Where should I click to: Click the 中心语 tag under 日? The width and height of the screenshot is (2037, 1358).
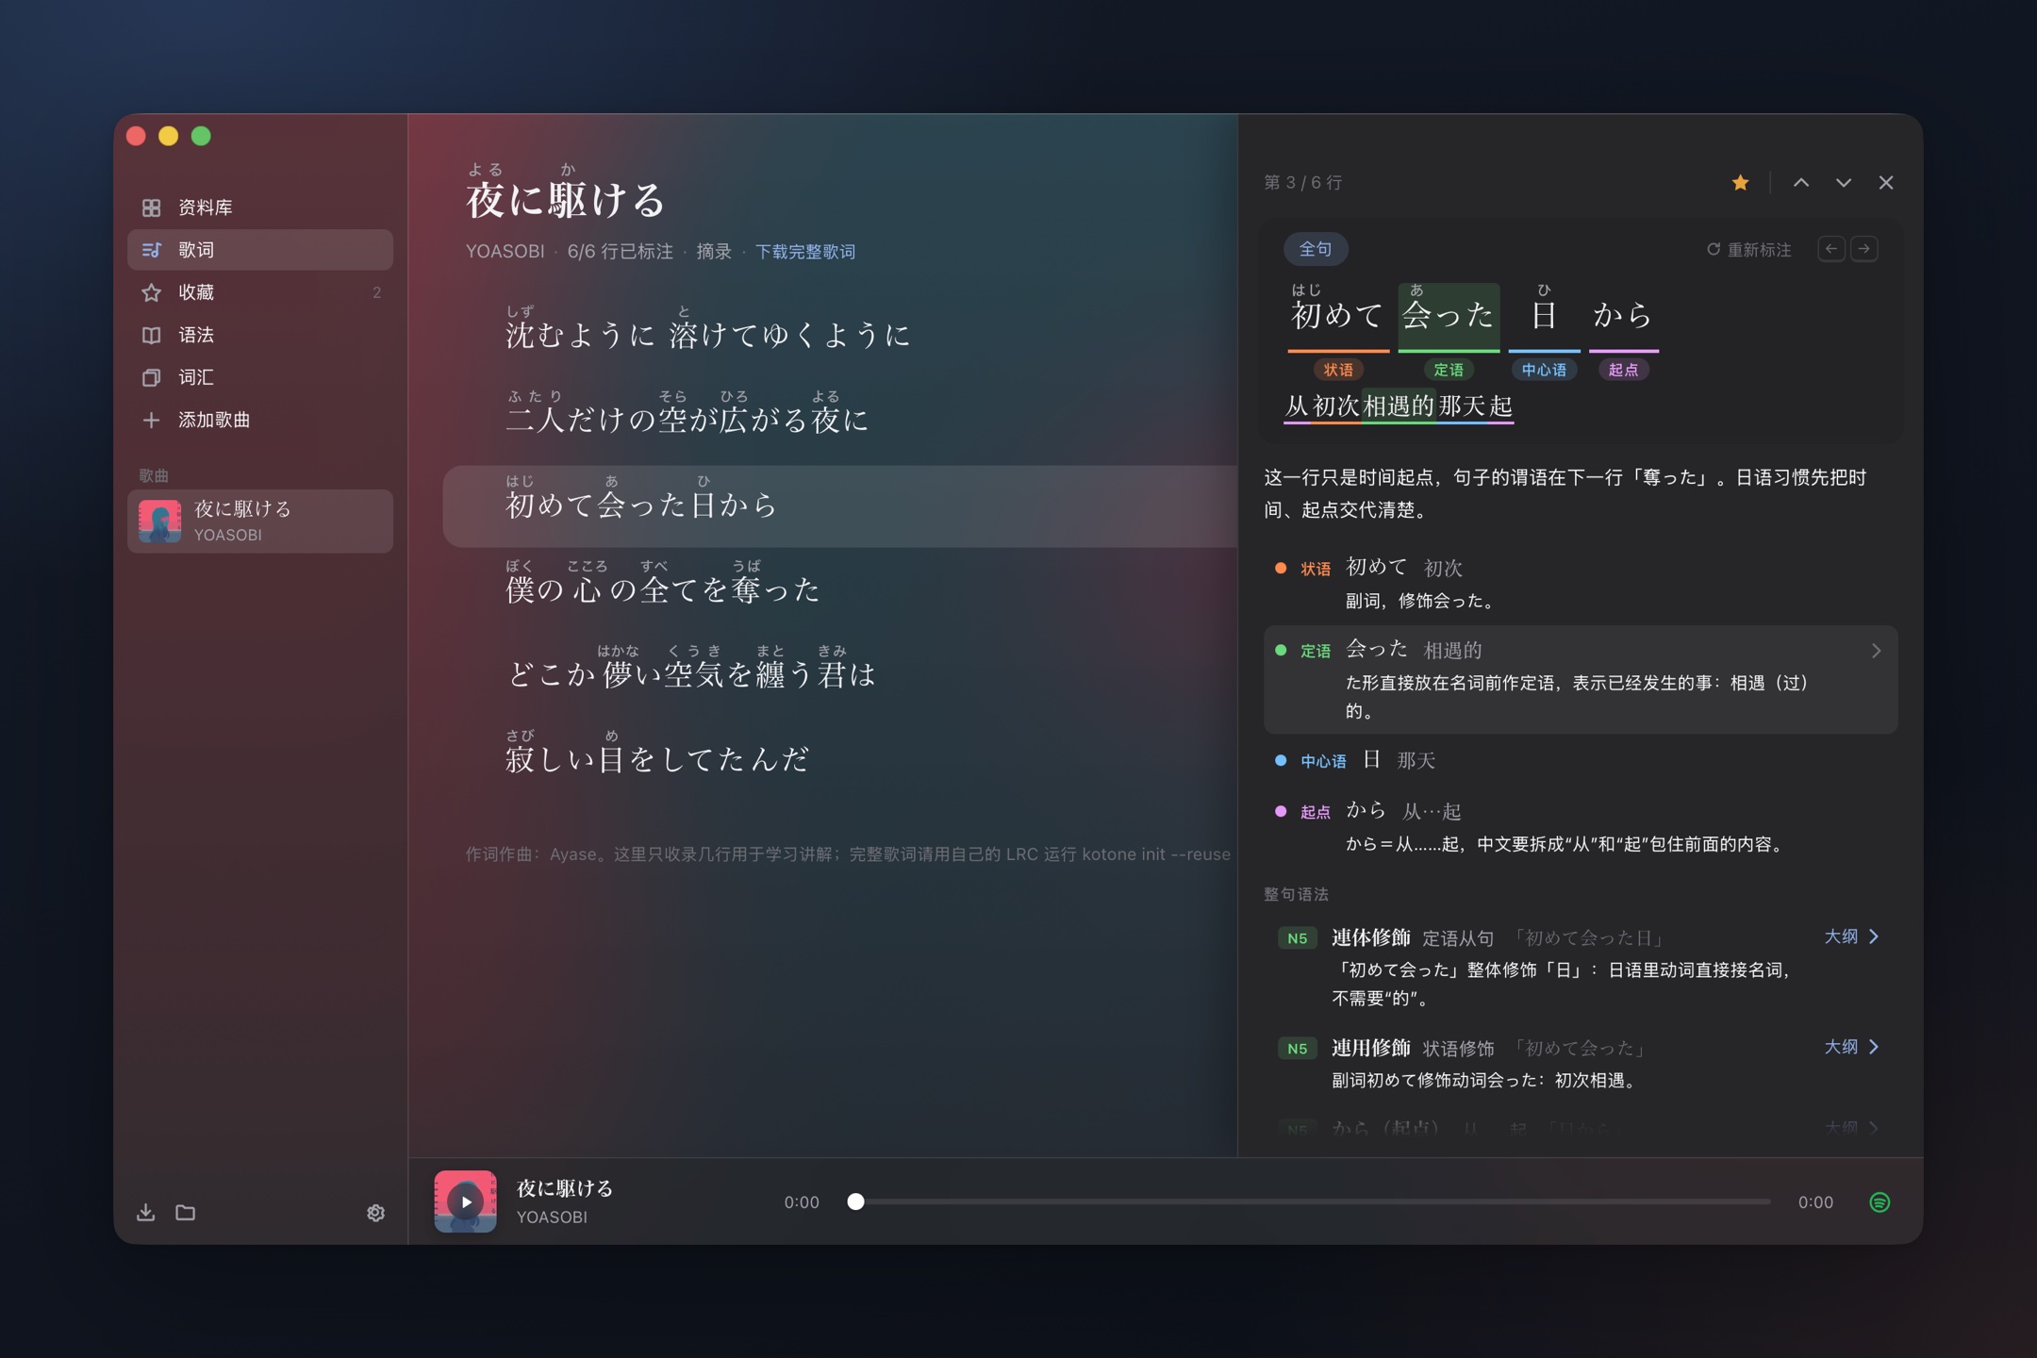[x=1544, y=370]
